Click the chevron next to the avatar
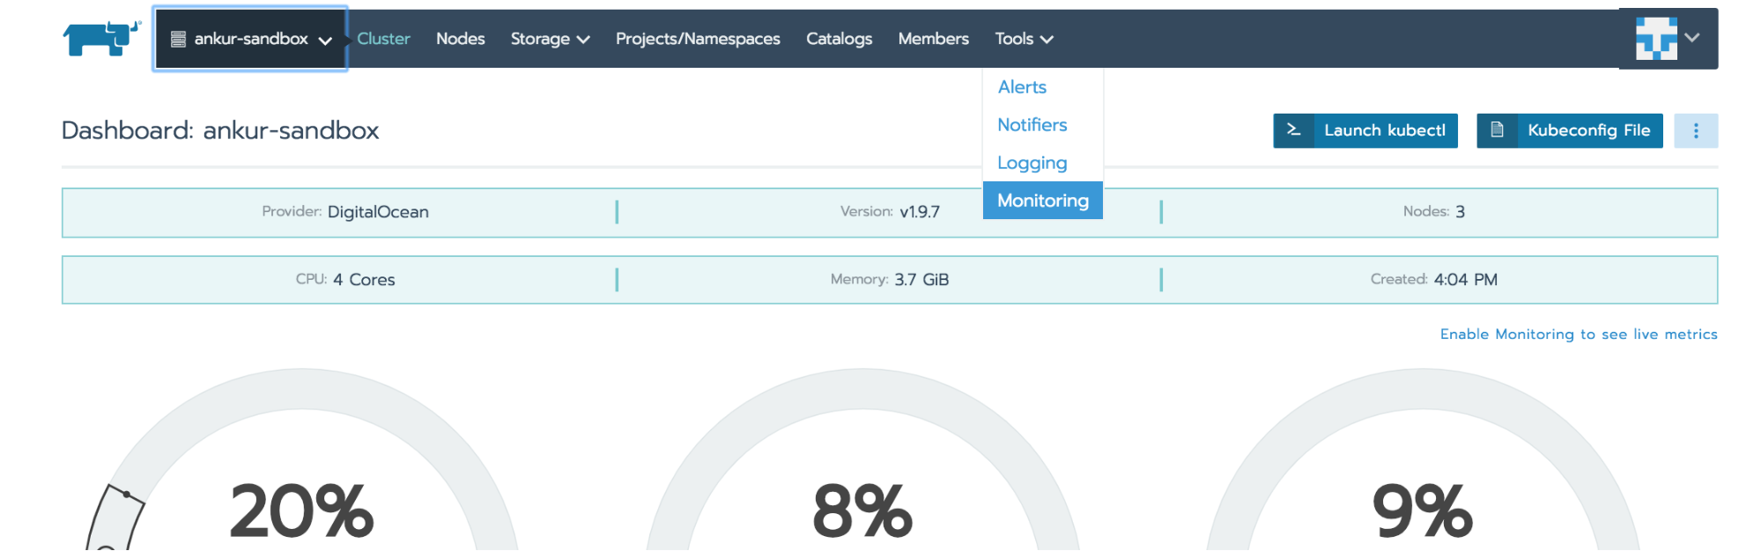Screen dimensions: 1761x551 [1692, 37]
